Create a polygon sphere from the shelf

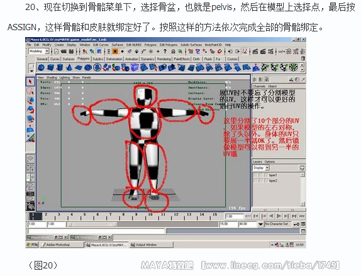click(x=41, y=68)
